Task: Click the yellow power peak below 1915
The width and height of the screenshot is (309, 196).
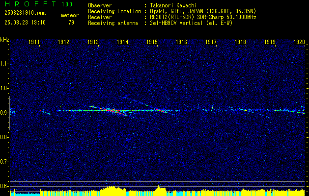Action: pyautogui.click(x=159, y=190)
